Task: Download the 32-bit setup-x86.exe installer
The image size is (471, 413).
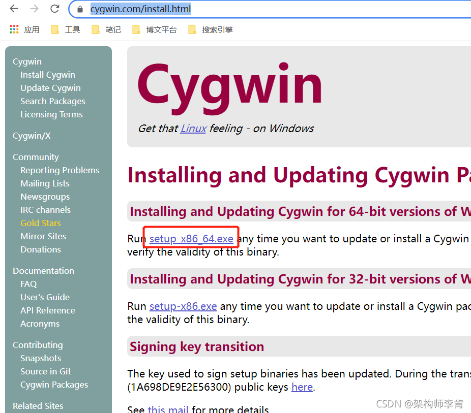Action: [x=183, y=306]
